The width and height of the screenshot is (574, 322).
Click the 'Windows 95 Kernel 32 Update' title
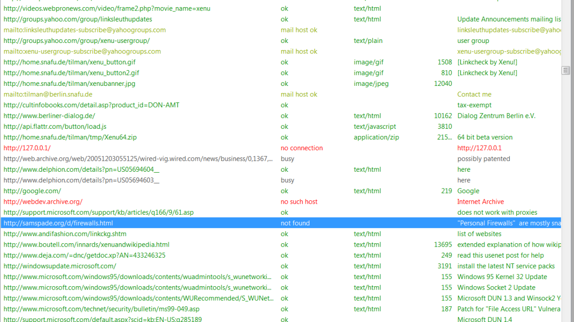click(502, 277)
